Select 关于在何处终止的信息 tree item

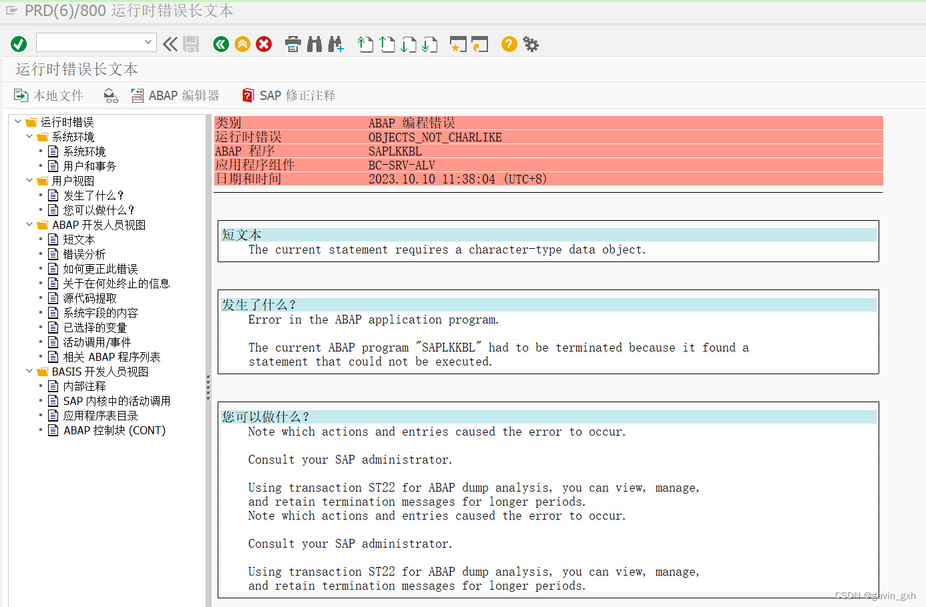click(116, 283)
